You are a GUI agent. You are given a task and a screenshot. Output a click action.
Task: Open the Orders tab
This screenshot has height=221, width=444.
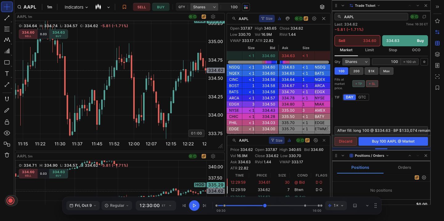pos(404,168)
